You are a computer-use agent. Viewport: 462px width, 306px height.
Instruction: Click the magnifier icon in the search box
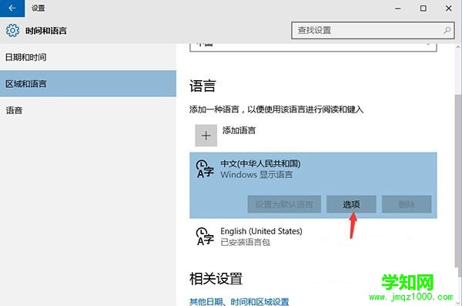(447, 30)
